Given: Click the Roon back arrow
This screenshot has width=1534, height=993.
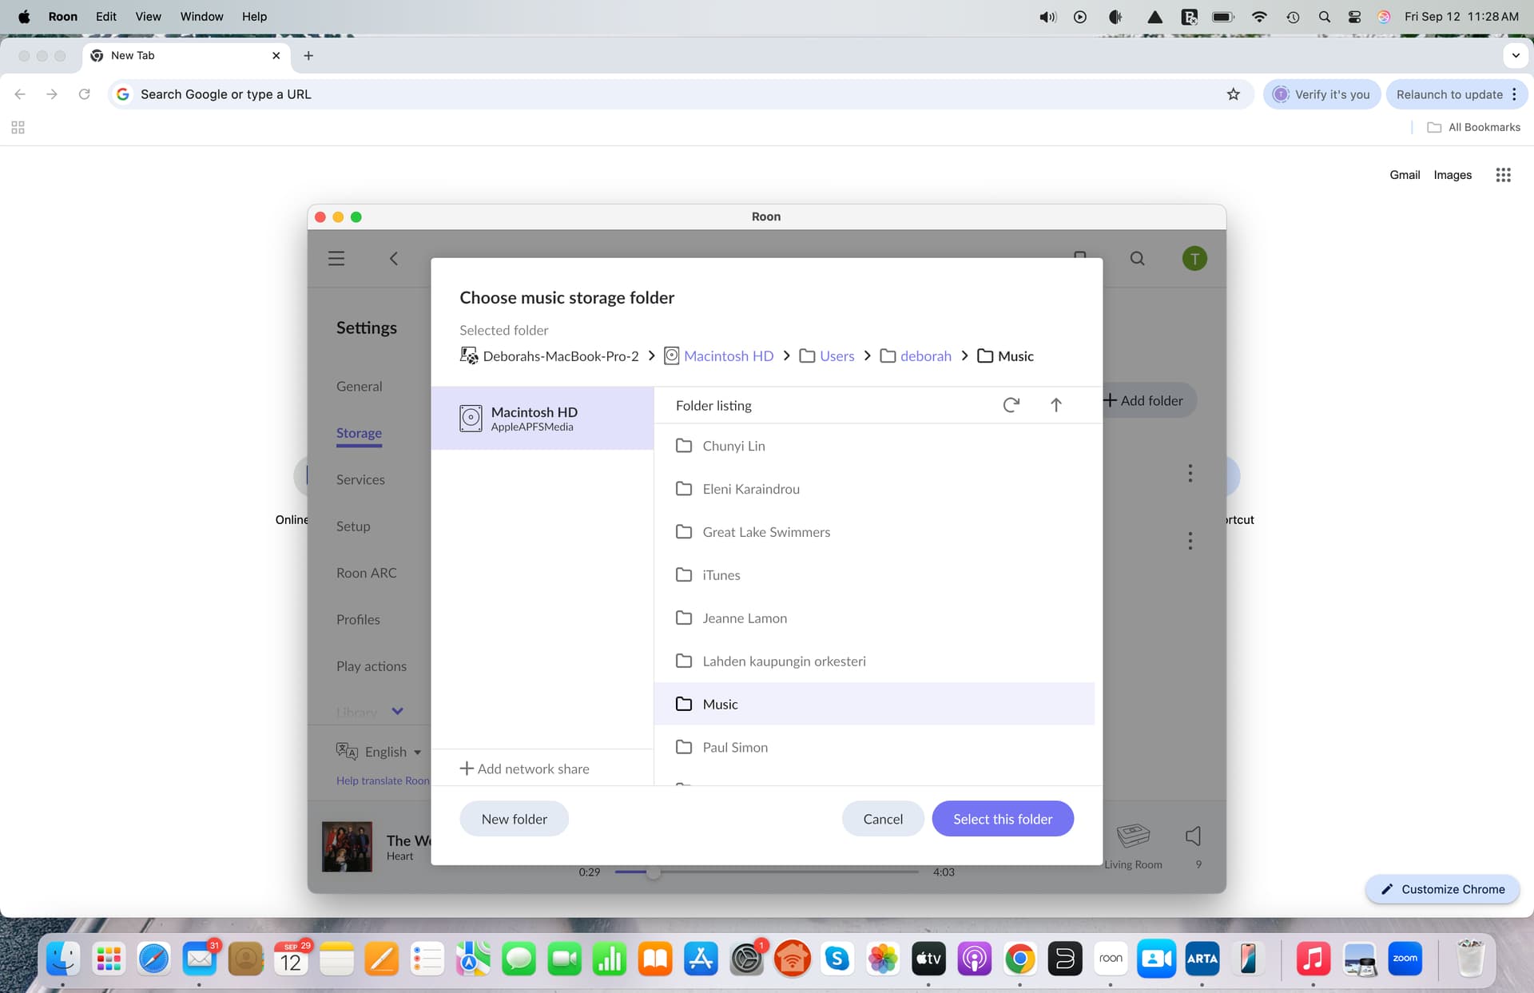Looking at the screenshot, I should tap(394, 258).
